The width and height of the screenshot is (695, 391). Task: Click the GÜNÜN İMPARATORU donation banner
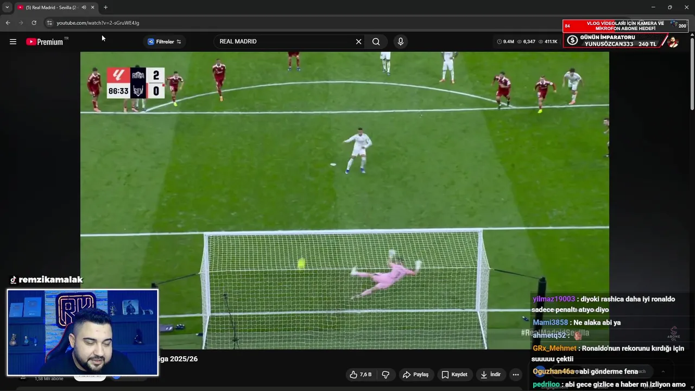621,41
